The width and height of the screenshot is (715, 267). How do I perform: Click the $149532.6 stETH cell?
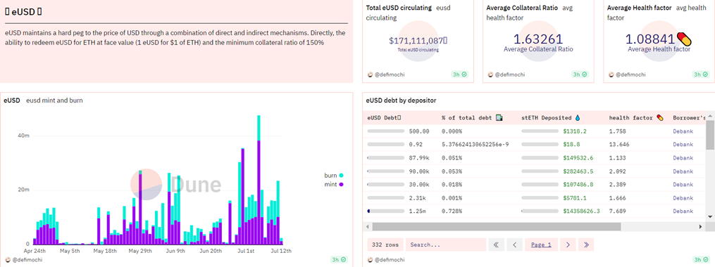pyautogui.click(x=578, y=158)
